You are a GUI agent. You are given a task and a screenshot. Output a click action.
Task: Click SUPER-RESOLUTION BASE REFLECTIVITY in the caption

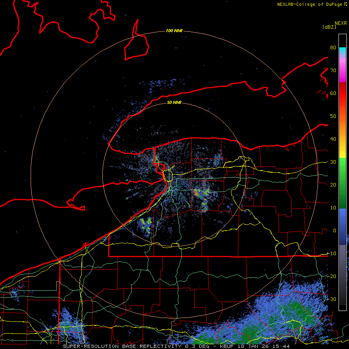(x=122, y=346)
